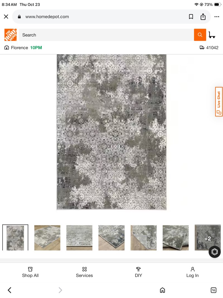Click the Florence store selector
This screenshot has height=298, width=223.
point(23,48)
